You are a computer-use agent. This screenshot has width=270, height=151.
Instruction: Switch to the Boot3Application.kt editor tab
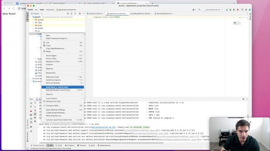[x=164, y=13]
